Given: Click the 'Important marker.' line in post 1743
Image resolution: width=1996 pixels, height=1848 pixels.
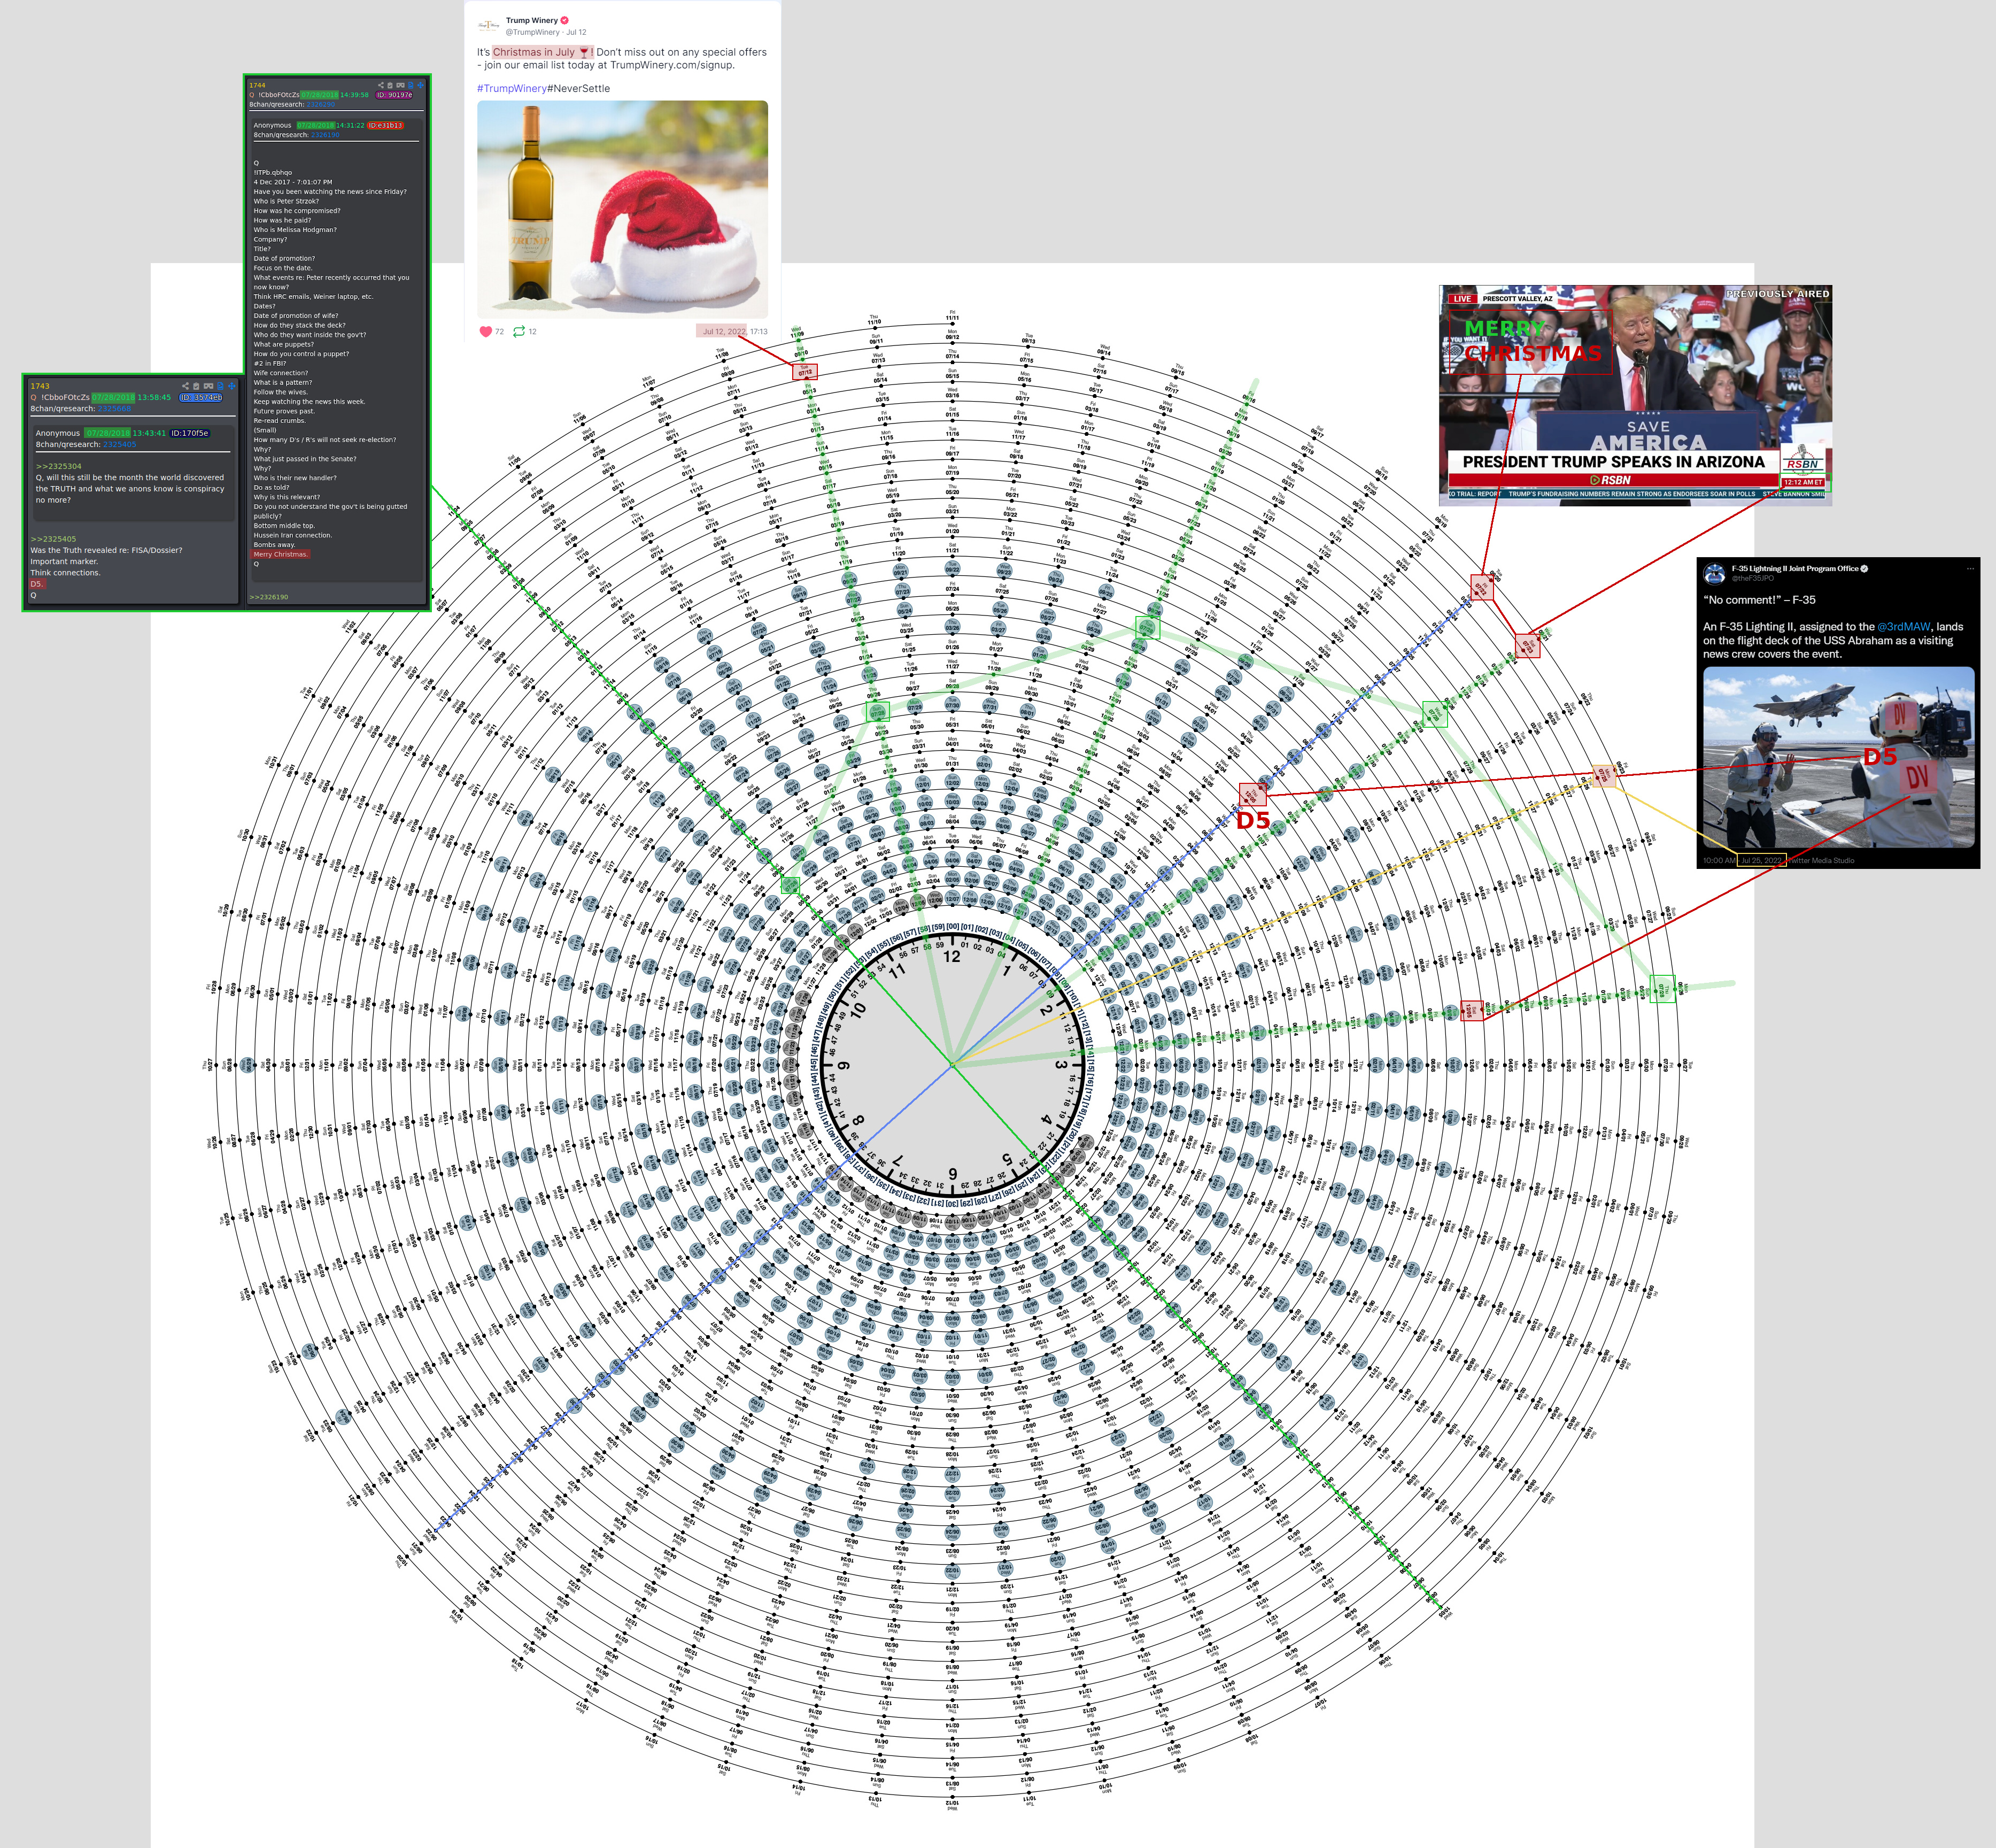Looking at the screenshot, I should [64, 561].
